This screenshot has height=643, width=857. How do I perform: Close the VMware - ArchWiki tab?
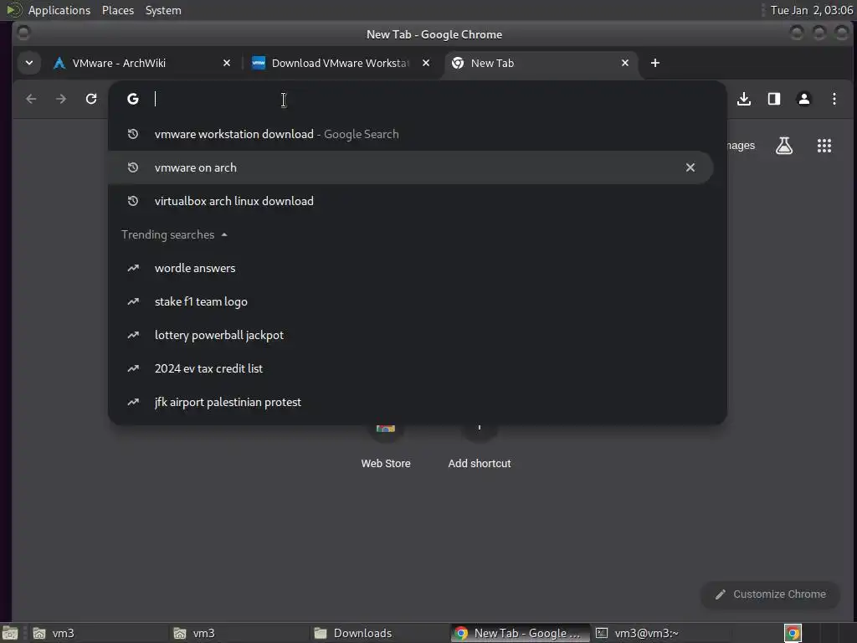point(227,63)
